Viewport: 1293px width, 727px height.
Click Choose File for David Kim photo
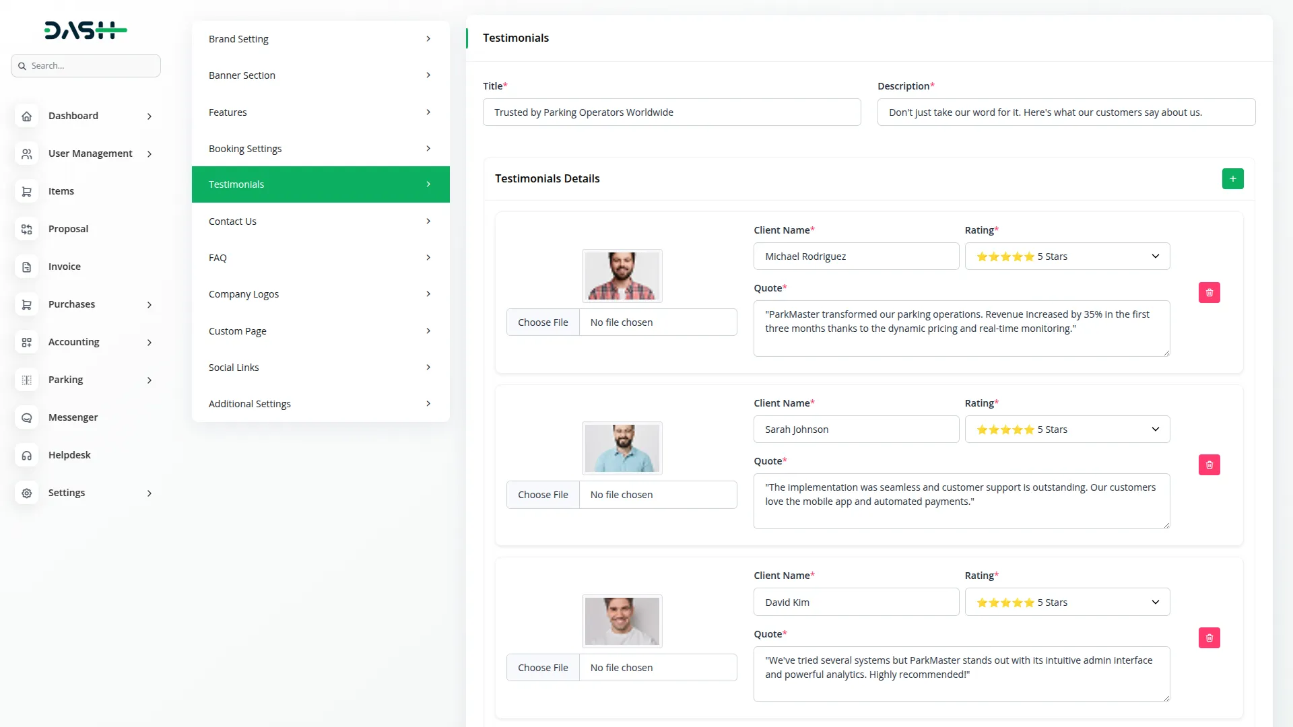(x=543, y=668)
